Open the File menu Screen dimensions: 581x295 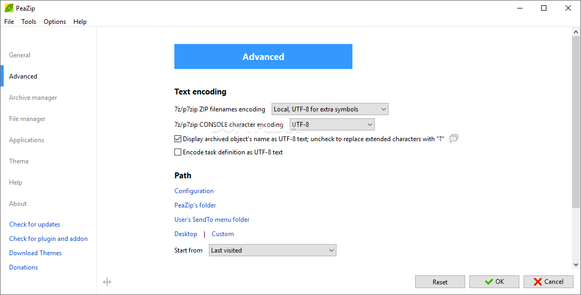(9, 21)
